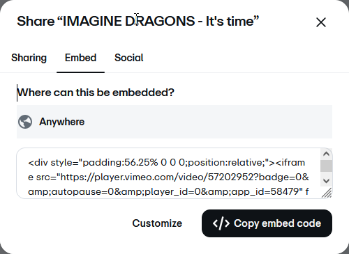Click the resize grip of the code textarea
The height and width of the screenshot is (254, 349).
tap(327, 193)
